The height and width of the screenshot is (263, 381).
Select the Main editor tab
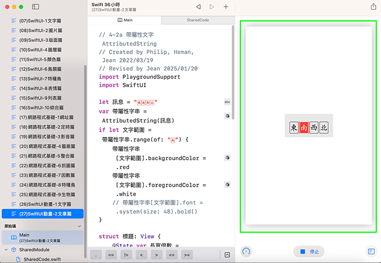tap(124, 20)
